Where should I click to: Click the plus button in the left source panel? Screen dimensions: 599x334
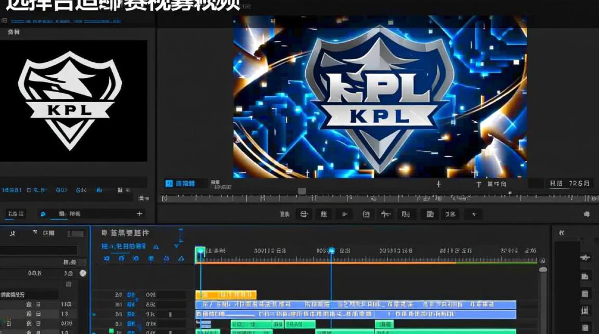click(x=139, y=214)
